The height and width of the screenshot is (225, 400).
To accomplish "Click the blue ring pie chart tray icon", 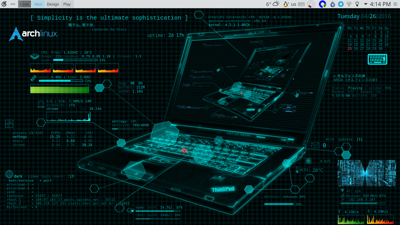I will pos(322,4).
